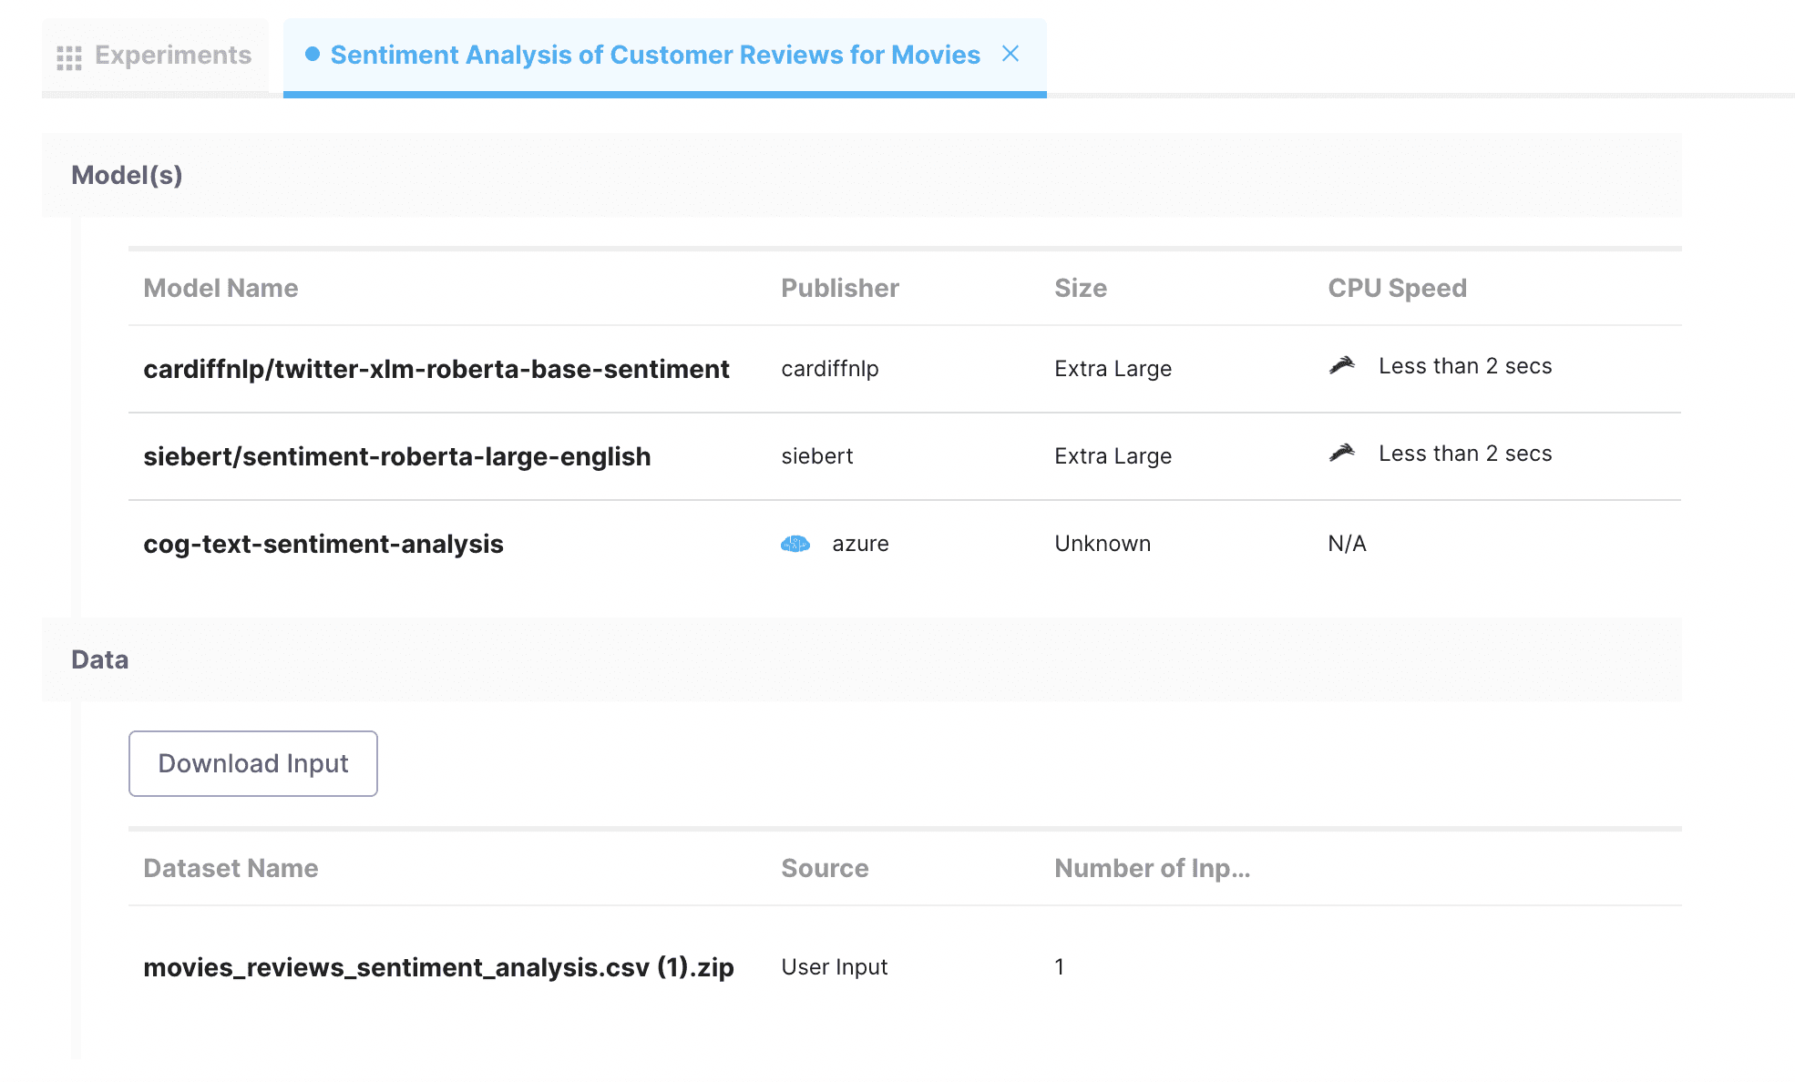This screenshot has height=1082, width=1795.
Task: Click the Download Input button
Action: [253, 763]
